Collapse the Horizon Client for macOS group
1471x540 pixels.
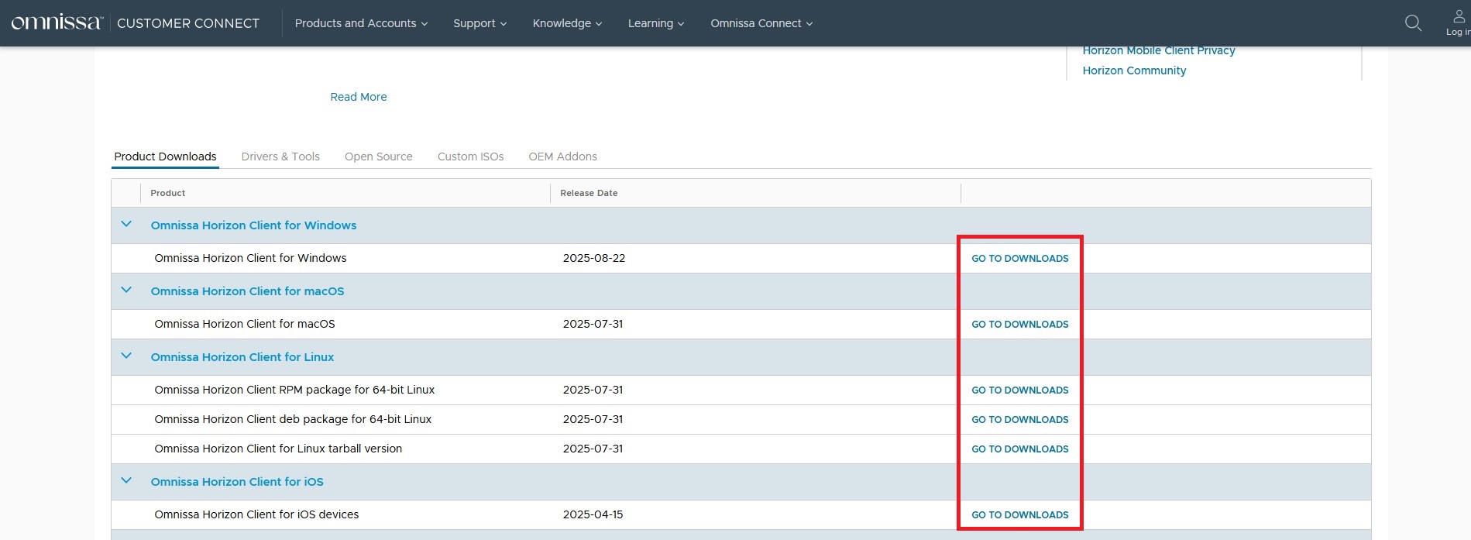click(x=126, y=291)
